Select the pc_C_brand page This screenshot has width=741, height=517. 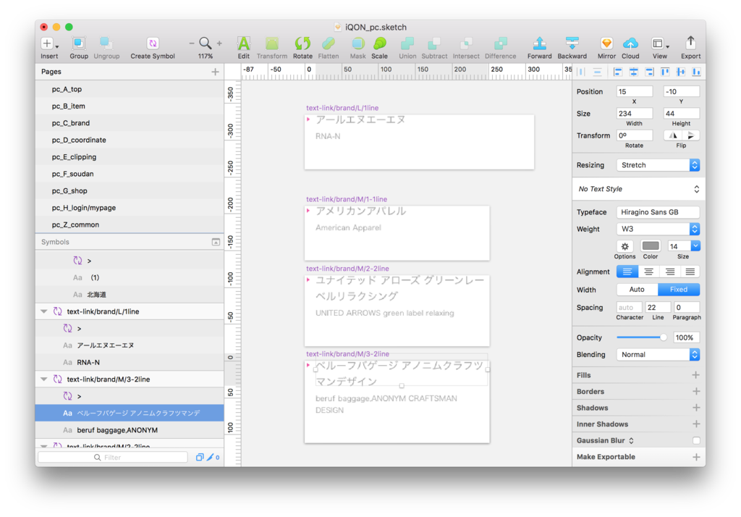pyautogui.click(x=130, y=123)
